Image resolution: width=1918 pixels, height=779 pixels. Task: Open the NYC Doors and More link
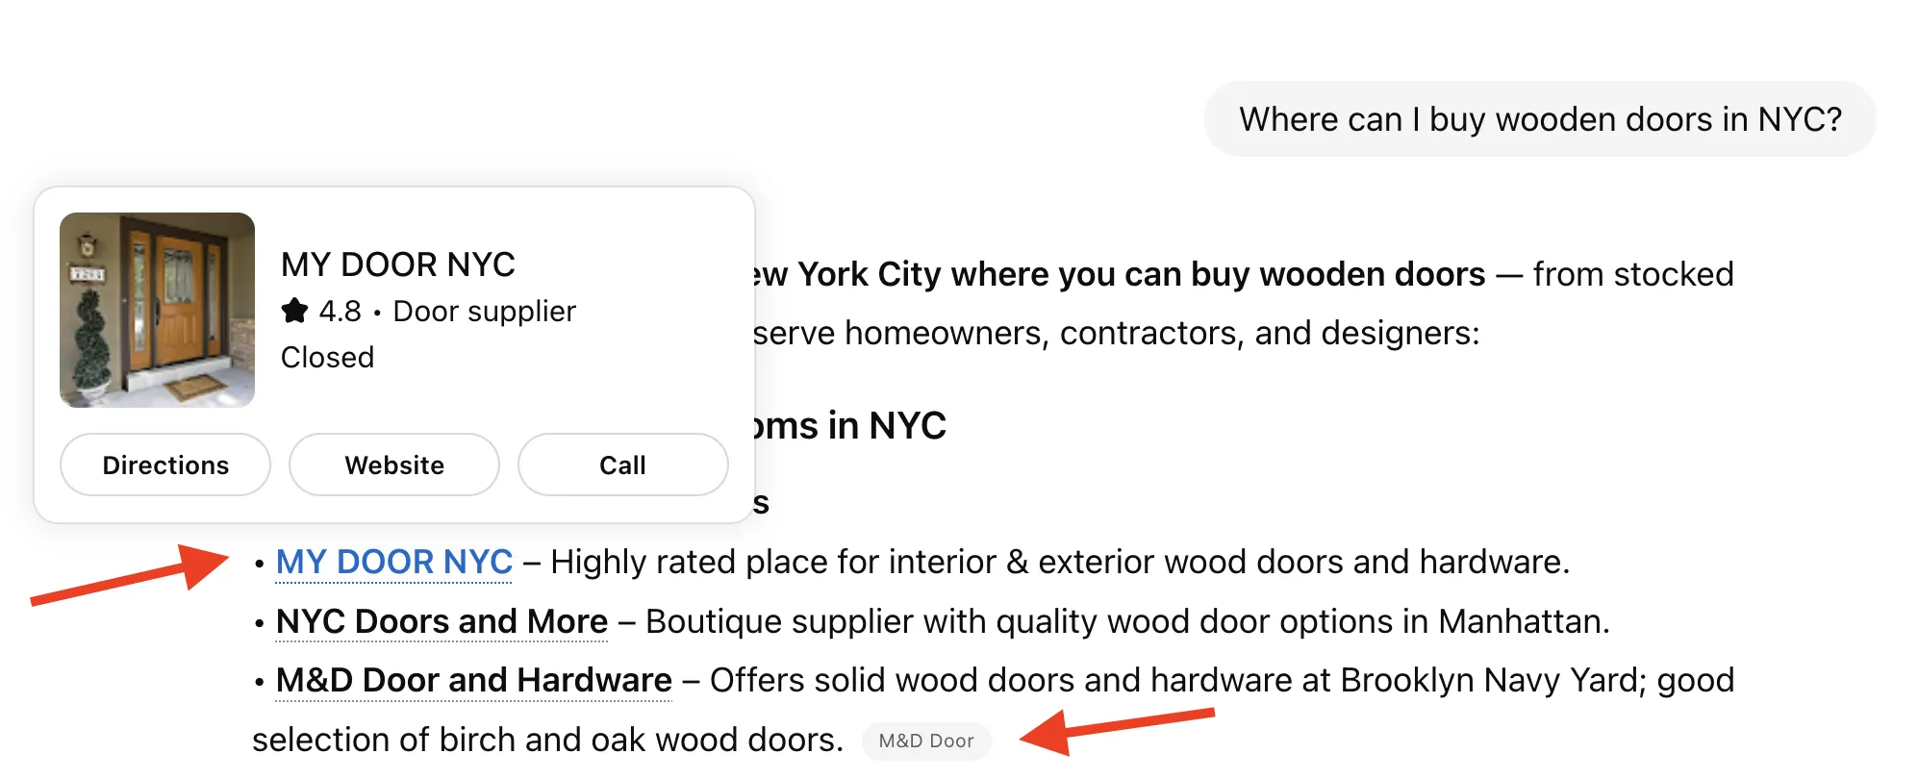coord(442,621)
